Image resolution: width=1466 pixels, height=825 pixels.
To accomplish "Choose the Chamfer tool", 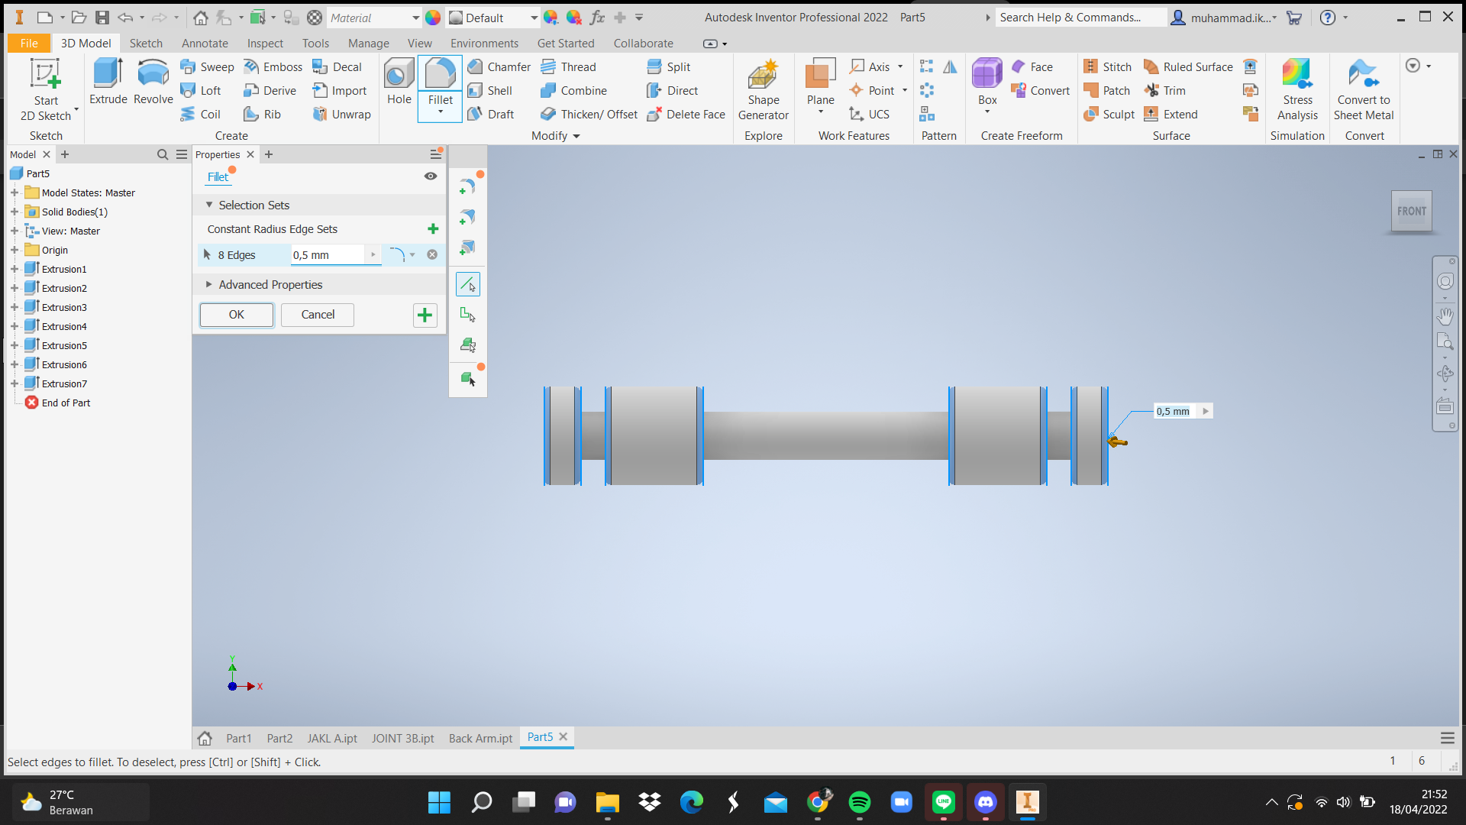I will (499, 67).
